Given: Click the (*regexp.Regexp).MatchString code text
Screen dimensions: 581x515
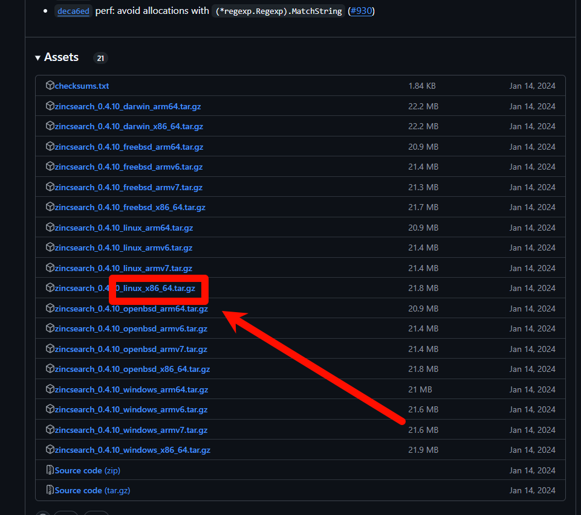Looking at the screenshot, I should point(279,11).
